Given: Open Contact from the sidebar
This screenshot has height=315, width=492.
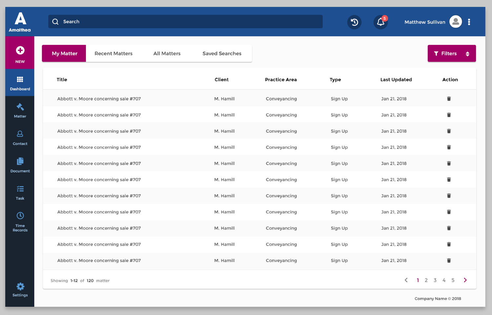Looking at the screenshot, I should [20, 134].
